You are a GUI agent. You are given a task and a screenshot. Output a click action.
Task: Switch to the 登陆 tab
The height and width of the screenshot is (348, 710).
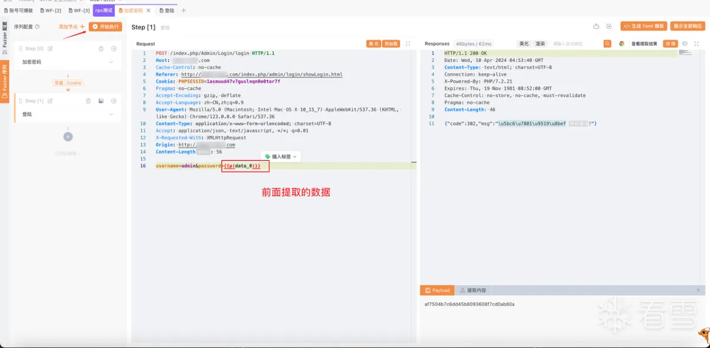166,11
